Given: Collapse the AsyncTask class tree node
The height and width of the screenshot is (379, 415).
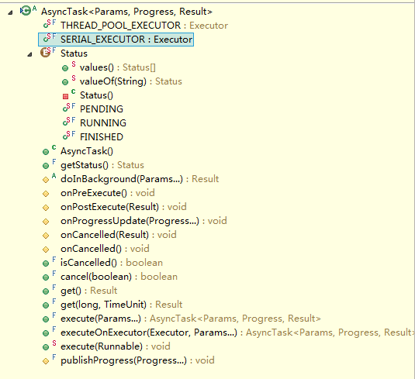Looking at the screenshot, I should 10,12.
